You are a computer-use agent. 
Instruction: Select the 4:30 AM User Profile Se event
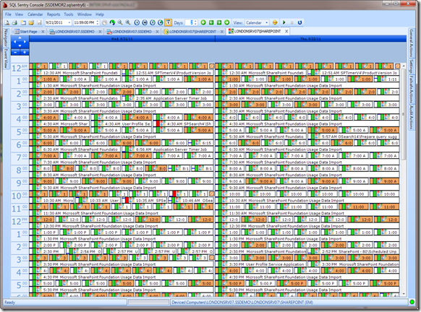point(122,123)
